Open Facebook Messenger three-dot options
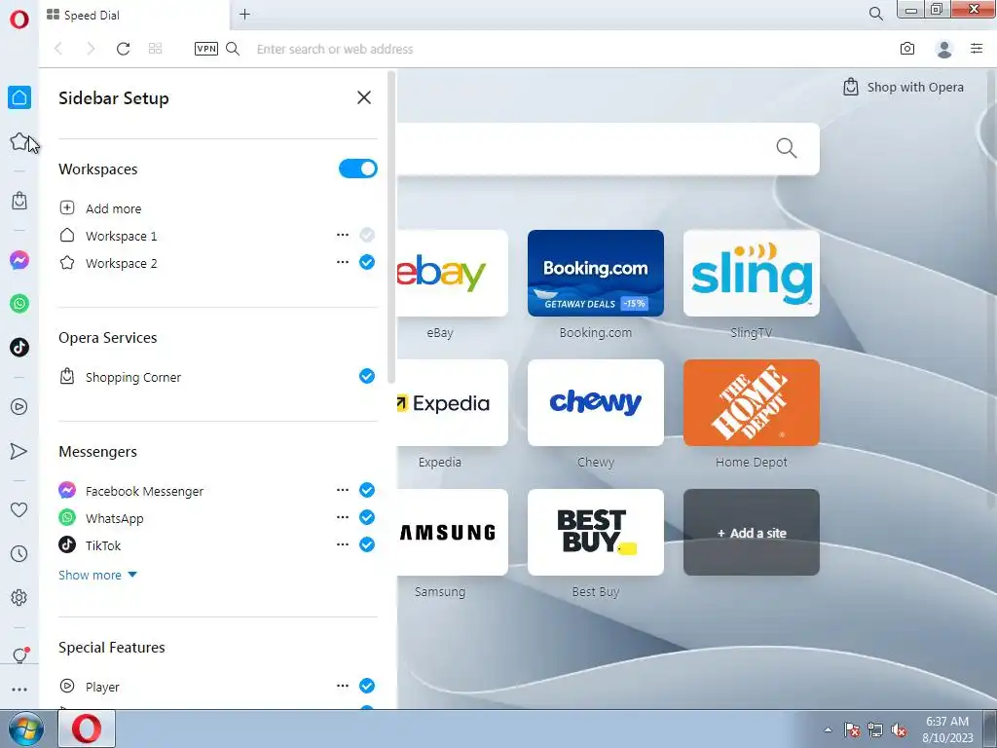997x748 pixels. point(342,490)
